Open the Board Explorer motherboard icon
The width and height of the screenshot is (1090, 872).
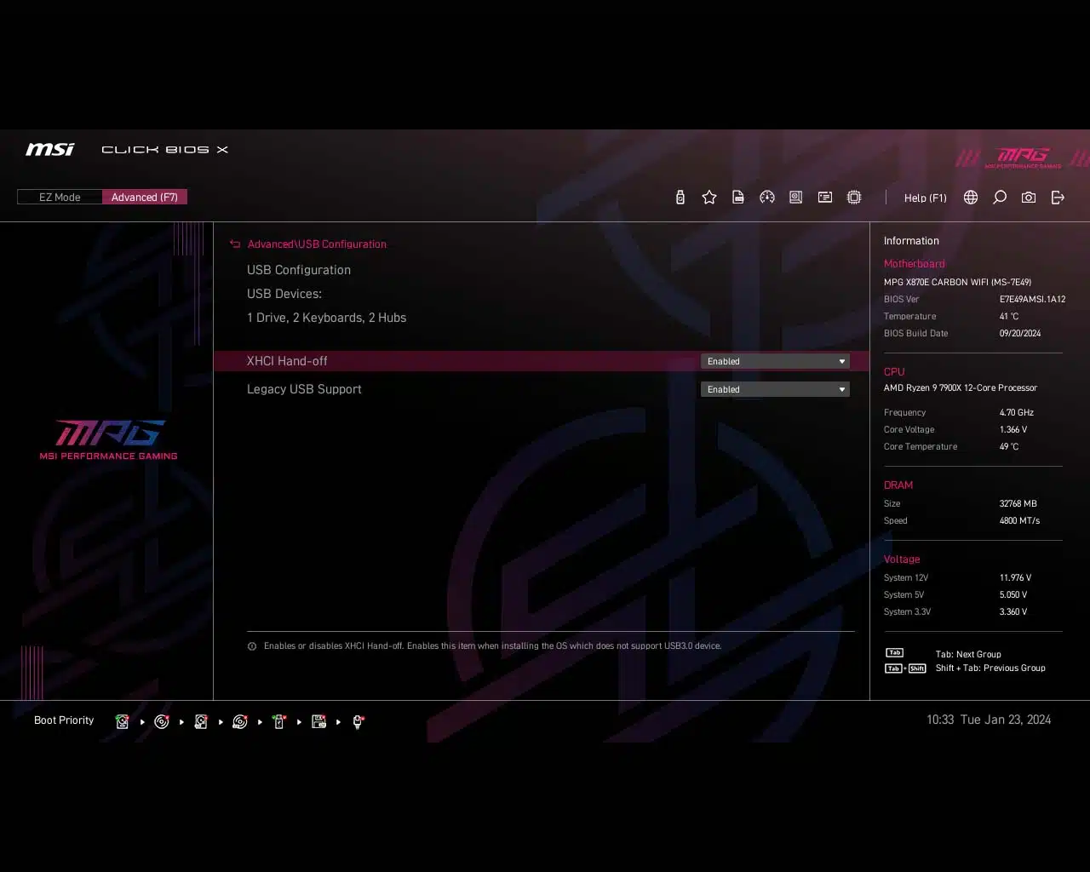[x=796, y=198]
